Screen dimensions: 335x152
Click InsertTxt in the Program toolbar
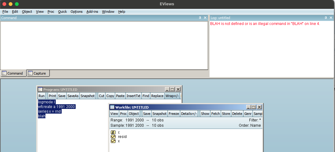(x=134, y=96)
